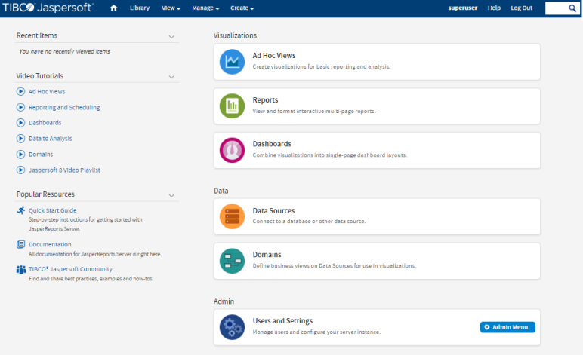Collapse the Popular Resources section

click(x=171, y=195)
